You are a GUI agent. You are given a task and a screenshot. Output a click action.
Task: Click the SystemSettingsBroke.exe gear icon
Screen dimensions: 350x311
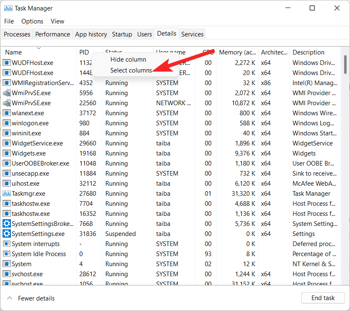click(x=7, y=223)
